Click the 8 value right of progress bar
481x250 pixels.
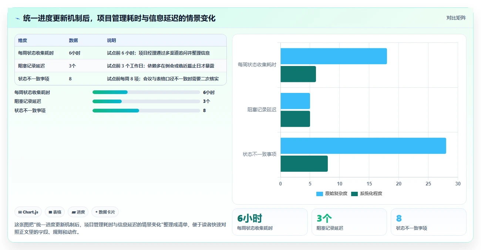coord(205,111)
